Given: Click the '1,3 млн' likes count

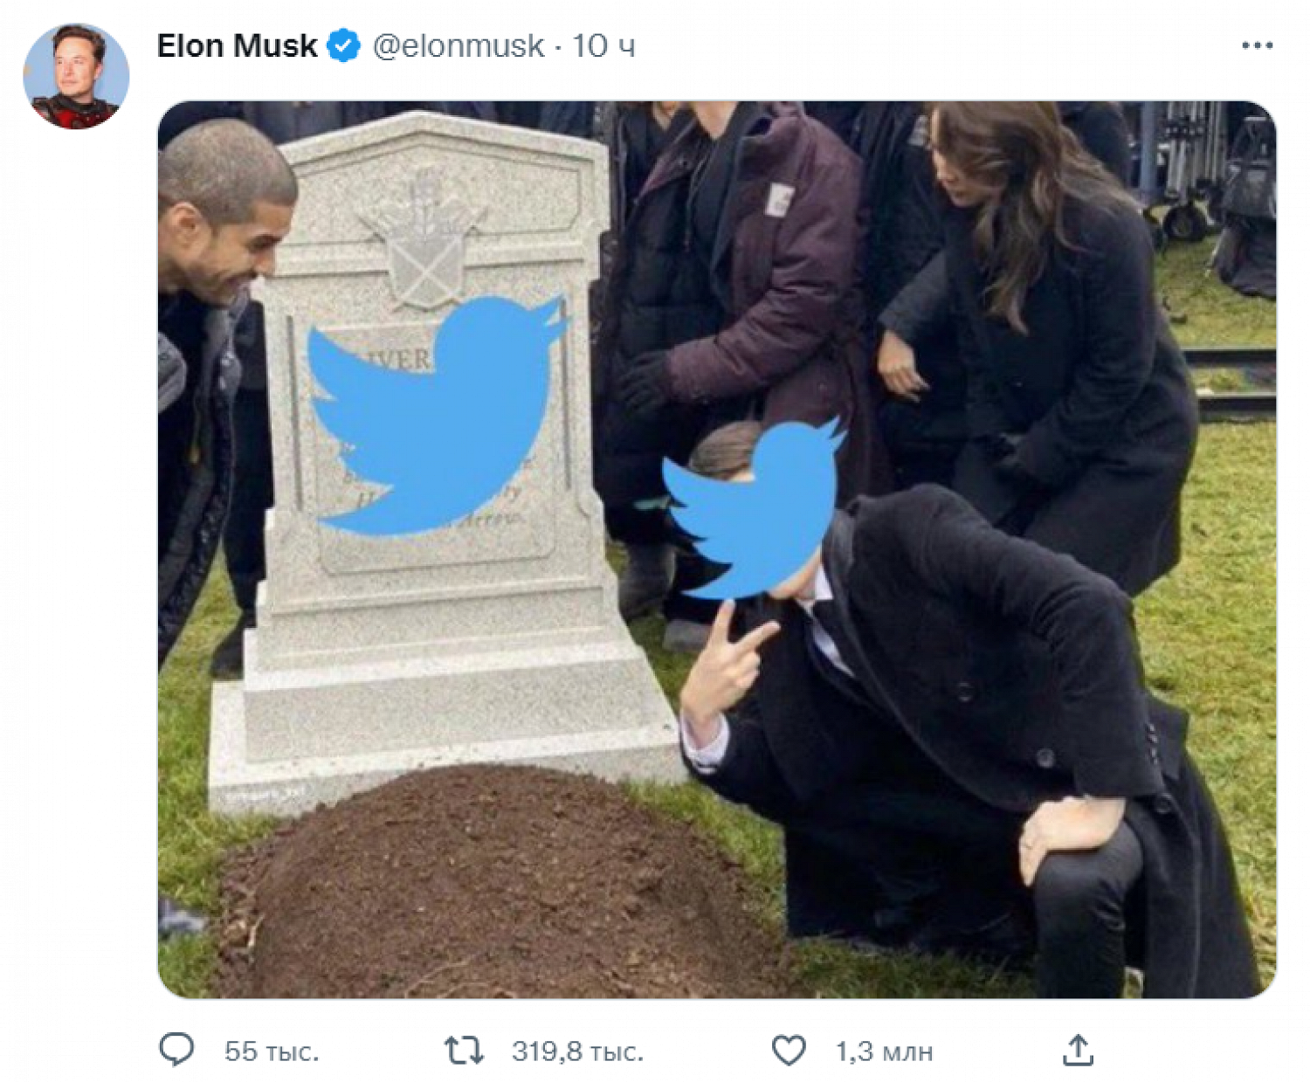Looking at the screenshot, I should (x=884, y=1051).
